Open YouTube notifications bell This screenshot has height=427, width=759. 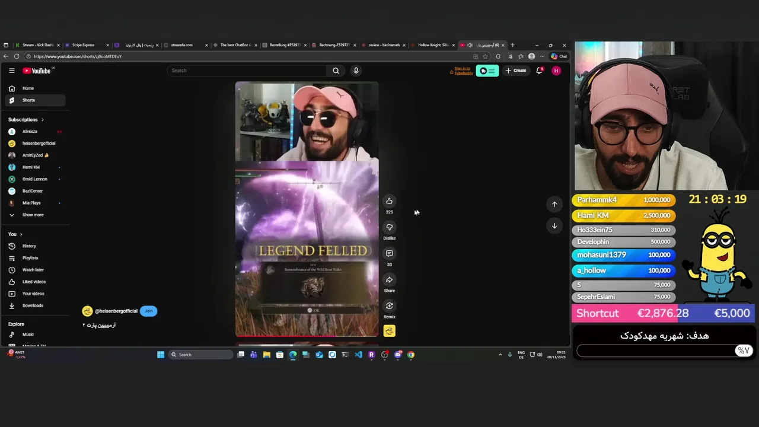pyautogui.click(x=539, y=71)
